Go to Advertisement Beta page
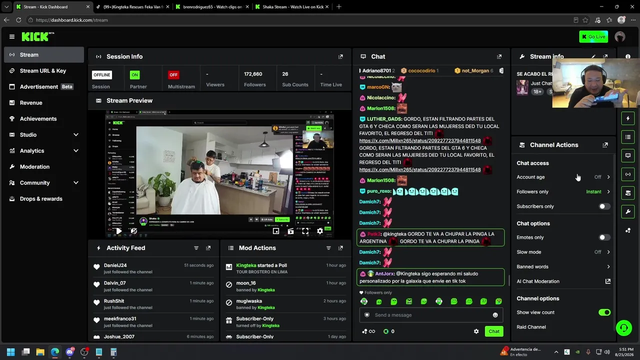The height and width of the screenshot is (360, 640). [x=44, y=86]
